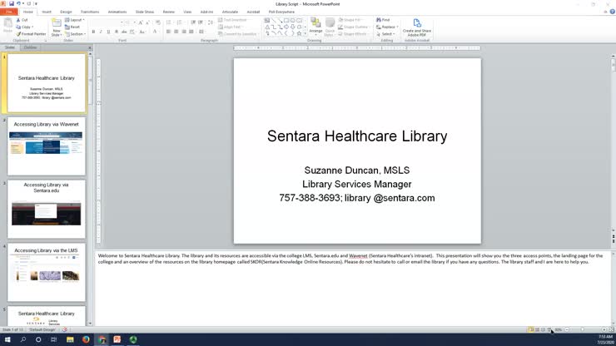Click the Numbering list icon
Image resolution: width=616 pixels, height=346 pixels.
coord(180,22)
